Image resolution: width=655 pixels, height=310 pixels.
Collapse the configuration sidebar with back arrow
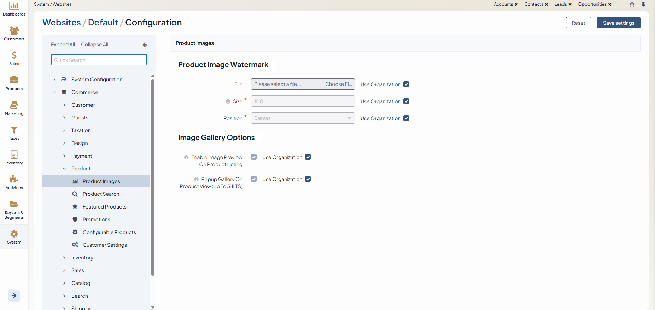click(x=145, y=45)
